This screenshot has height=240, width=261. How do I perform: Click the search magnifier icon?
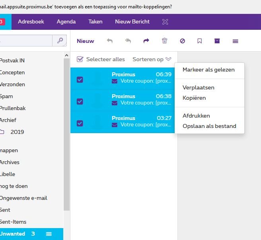click(60, 41)
